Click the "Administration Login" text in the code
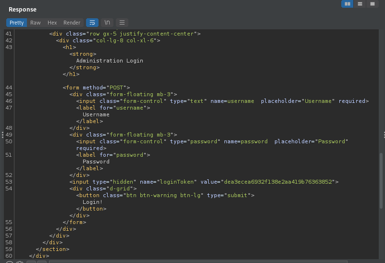The image size is (385, 263). [x=109, y=61]
